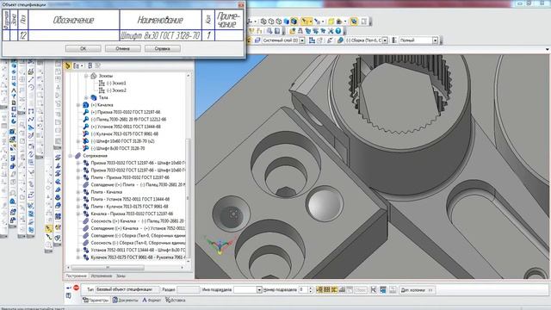Select (-) Эскиз1 in model tree
The image size is (551, 310).
pos(116,83)
